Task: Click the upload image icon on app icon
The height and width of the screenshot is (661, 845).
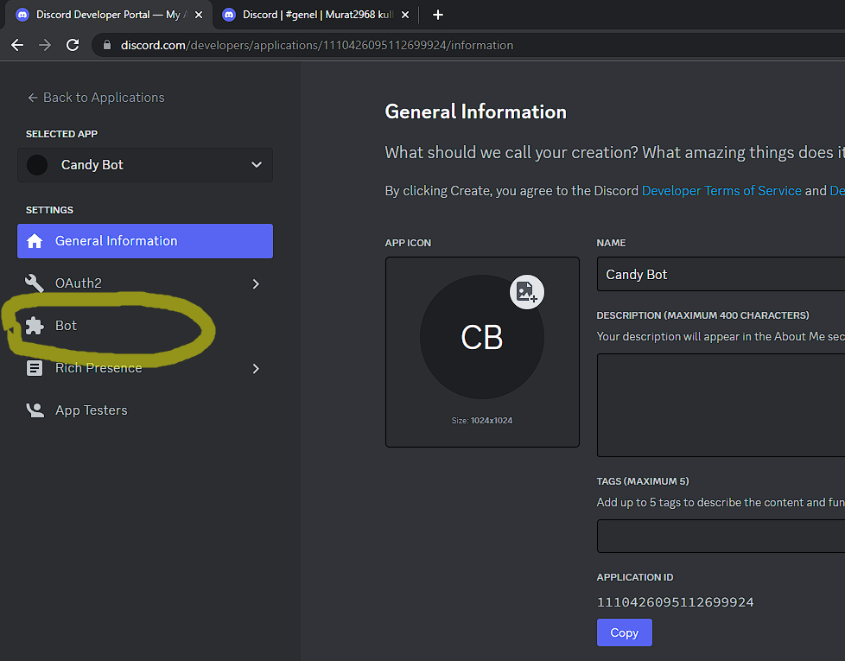Action: tap(526, 292)
